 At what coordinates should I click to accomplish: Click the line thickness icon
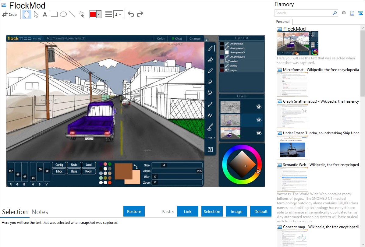(109, 14)
